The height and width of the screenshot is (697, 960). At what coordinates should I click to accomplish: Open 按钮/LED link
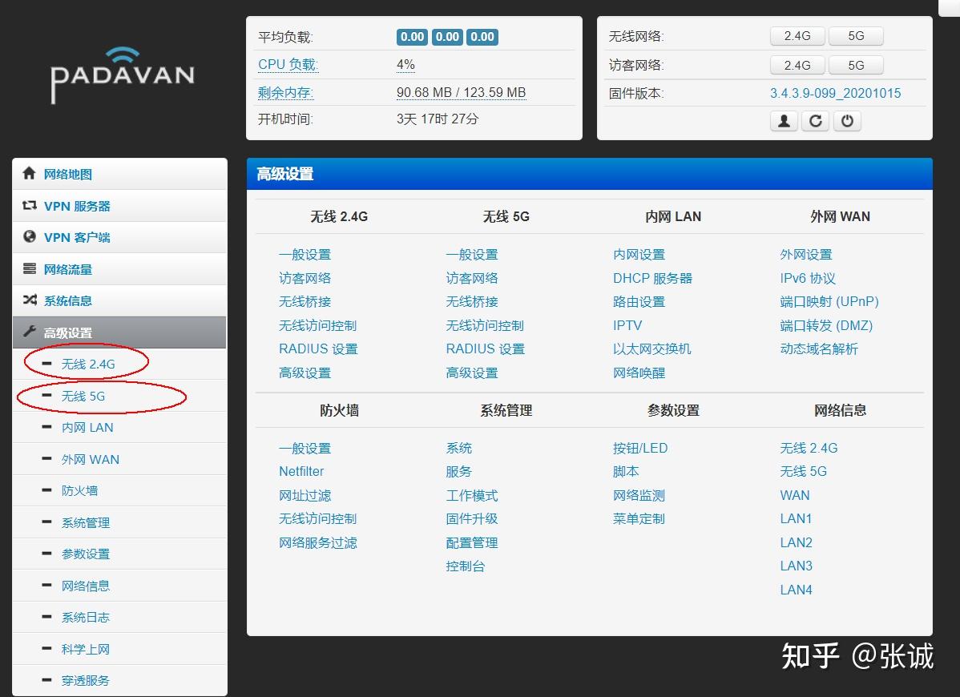pos(640,448)
